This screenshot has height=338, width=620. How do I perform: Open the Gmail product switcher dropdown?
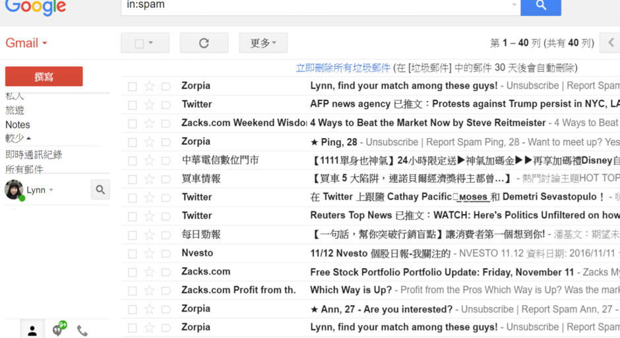[x=26, y=43]
